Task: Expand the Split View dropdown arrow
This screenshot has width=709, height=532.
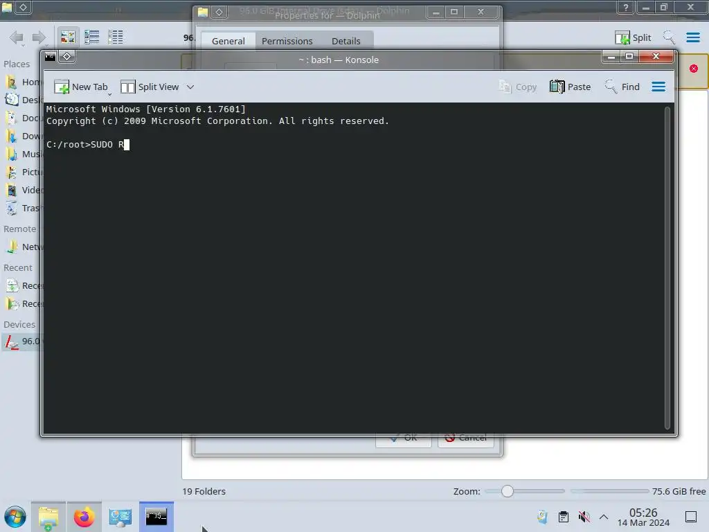Action: pyautogui.click(x=190, y=87)
